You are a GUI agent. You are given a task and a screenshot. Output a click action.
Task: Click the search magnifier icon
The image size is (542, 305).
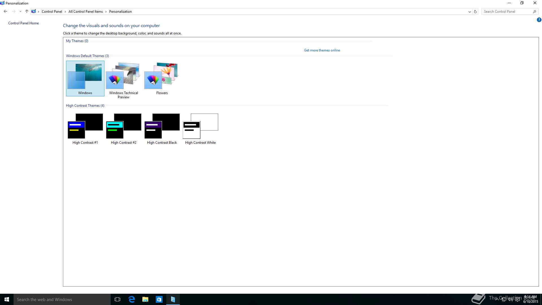(534, 12)
